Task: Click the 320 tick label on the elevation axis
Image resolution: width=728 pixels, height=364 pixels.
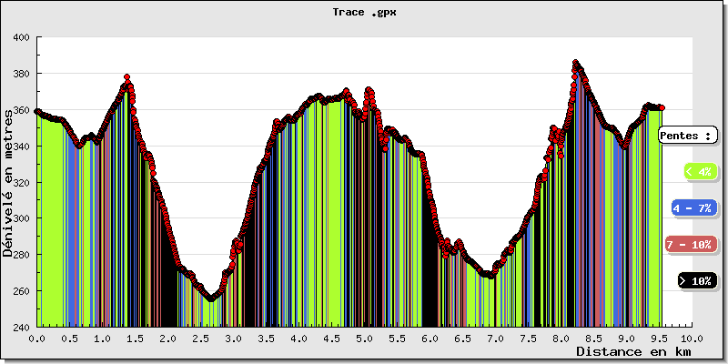Action: tap(22, 182)
